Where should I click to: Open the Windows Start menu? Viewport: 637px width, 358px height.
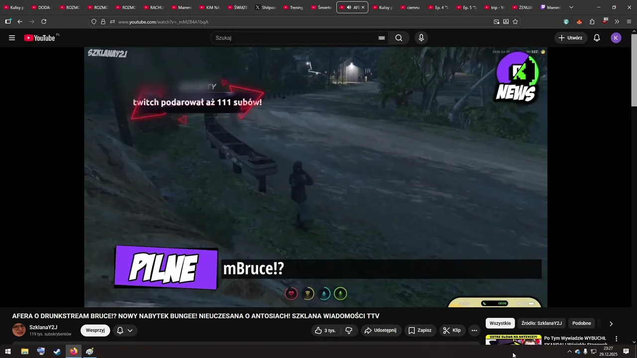pos(8,352)
